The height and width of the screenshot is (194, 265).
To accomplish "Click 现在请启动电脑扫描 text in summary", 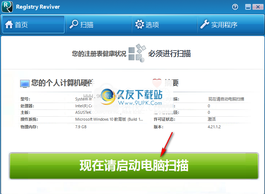I will click(x=226, y=99).
